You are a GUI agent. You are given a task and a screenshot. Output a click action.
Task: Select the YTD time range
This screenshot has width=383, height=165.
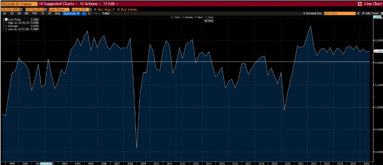pyautogui.click(x=35, y=13)
